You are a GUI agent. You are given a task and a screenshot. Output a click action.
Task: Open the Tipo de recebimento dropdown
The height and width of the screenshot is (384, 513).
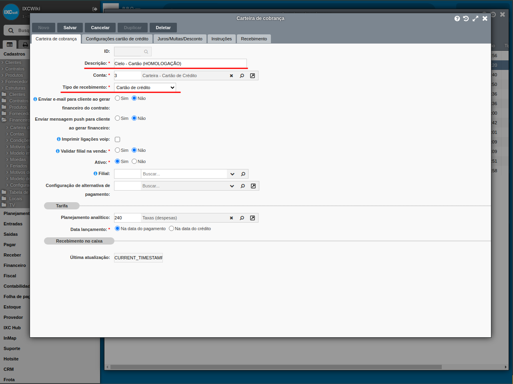tap(145, 88)
